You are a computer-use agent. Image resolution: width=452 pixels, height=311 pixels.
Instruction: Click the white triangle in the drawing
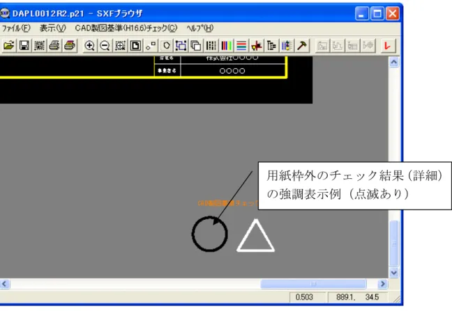tap(256, 235)
